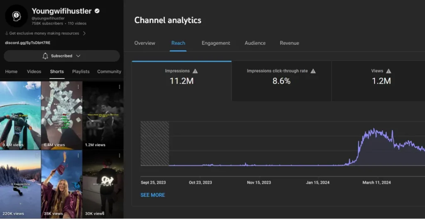Open three-dot menu on the 35K views short
Viewport: 425px width, 219px height.
78,156
